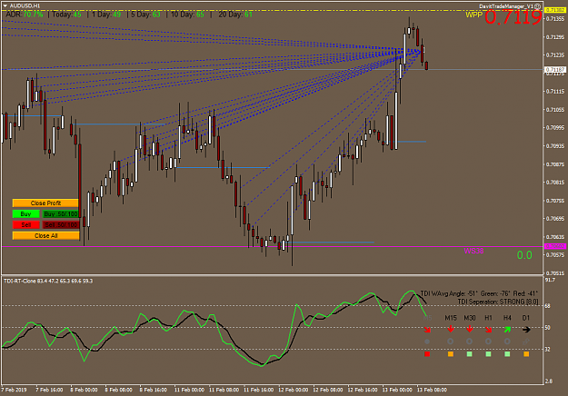This screenshot has height=396, width=568.
Task: Click the yellow price tag at scale top
Action: pyautogui.click(x=555, y=10)
